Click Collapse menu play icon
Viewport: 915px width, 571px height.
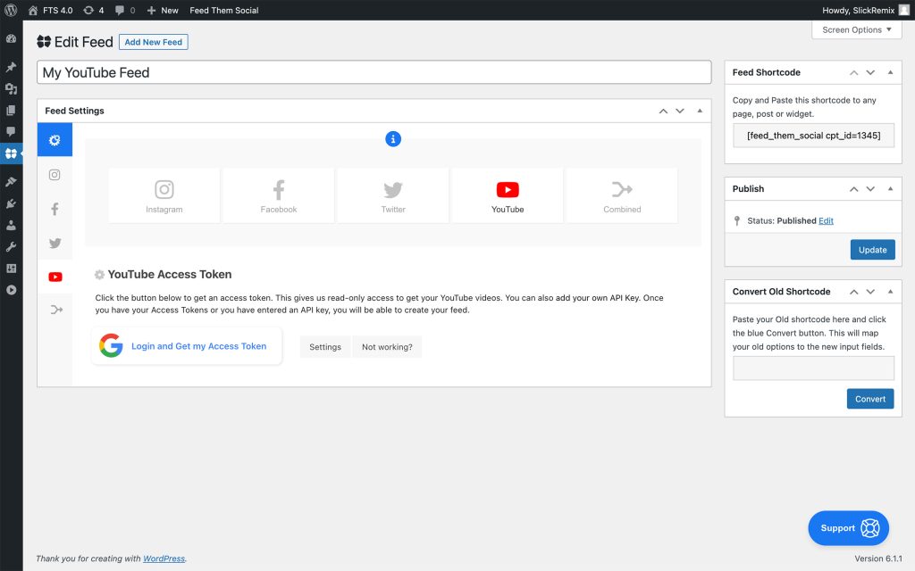pos(11,290)
